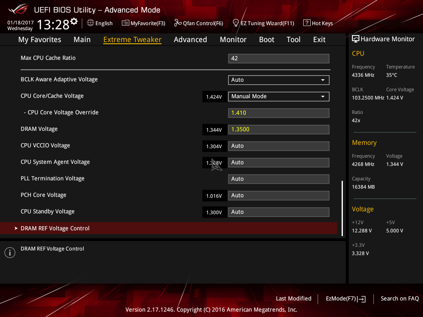Screen dimensions: 423x317
Task: Open Qfan Control(F6) label
Action: click(203, 24)
